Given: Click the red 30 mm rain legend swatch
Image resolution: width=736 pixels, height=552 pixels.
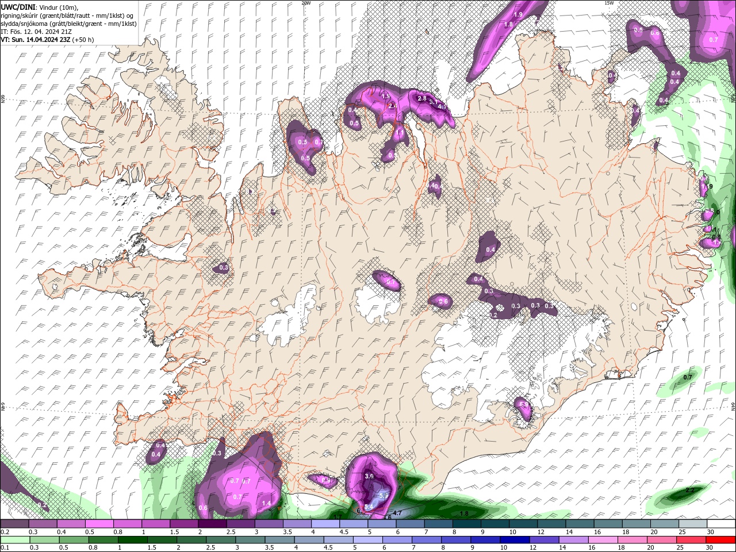Looking at the screenshot, I should point(722,540).
